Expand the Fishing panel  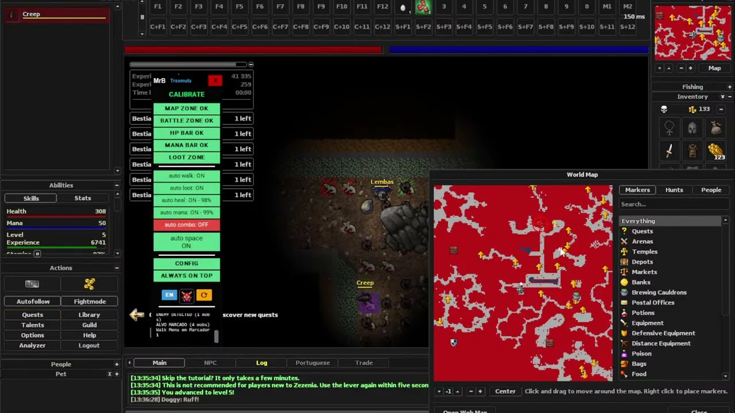730,87
